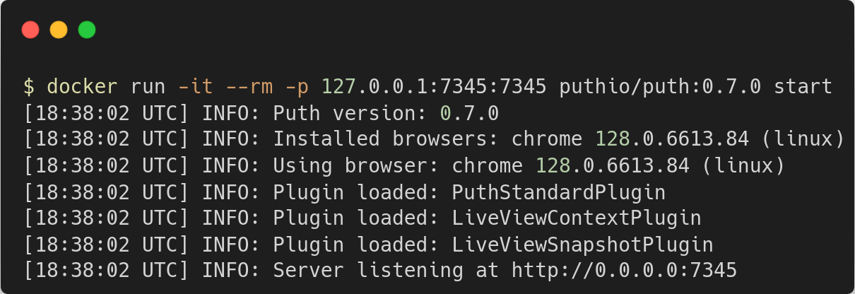Screen dimensions: 855x294
Task: Click the red close window button
Action: pos(30,30)
